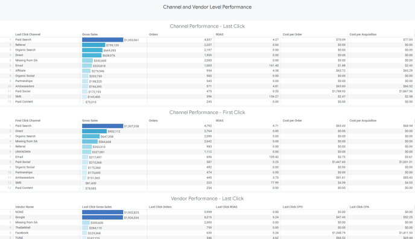Select the Paid Search bar with $1,353,561
Screen dimensions: 415x239
[103, 40]
